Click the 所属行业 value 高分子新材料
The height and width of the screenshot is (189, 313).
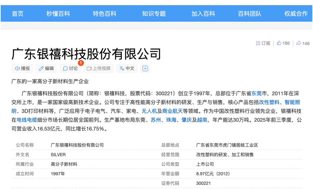64,164
